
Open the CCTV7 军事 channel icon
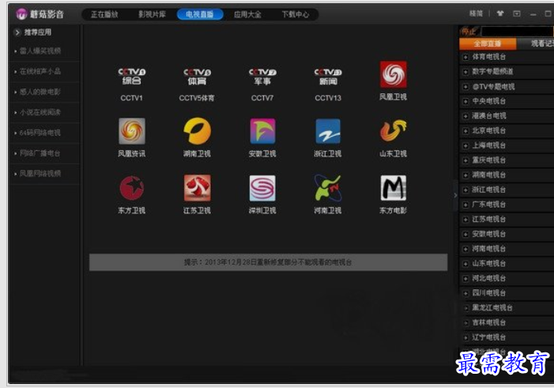coord(262,77)
